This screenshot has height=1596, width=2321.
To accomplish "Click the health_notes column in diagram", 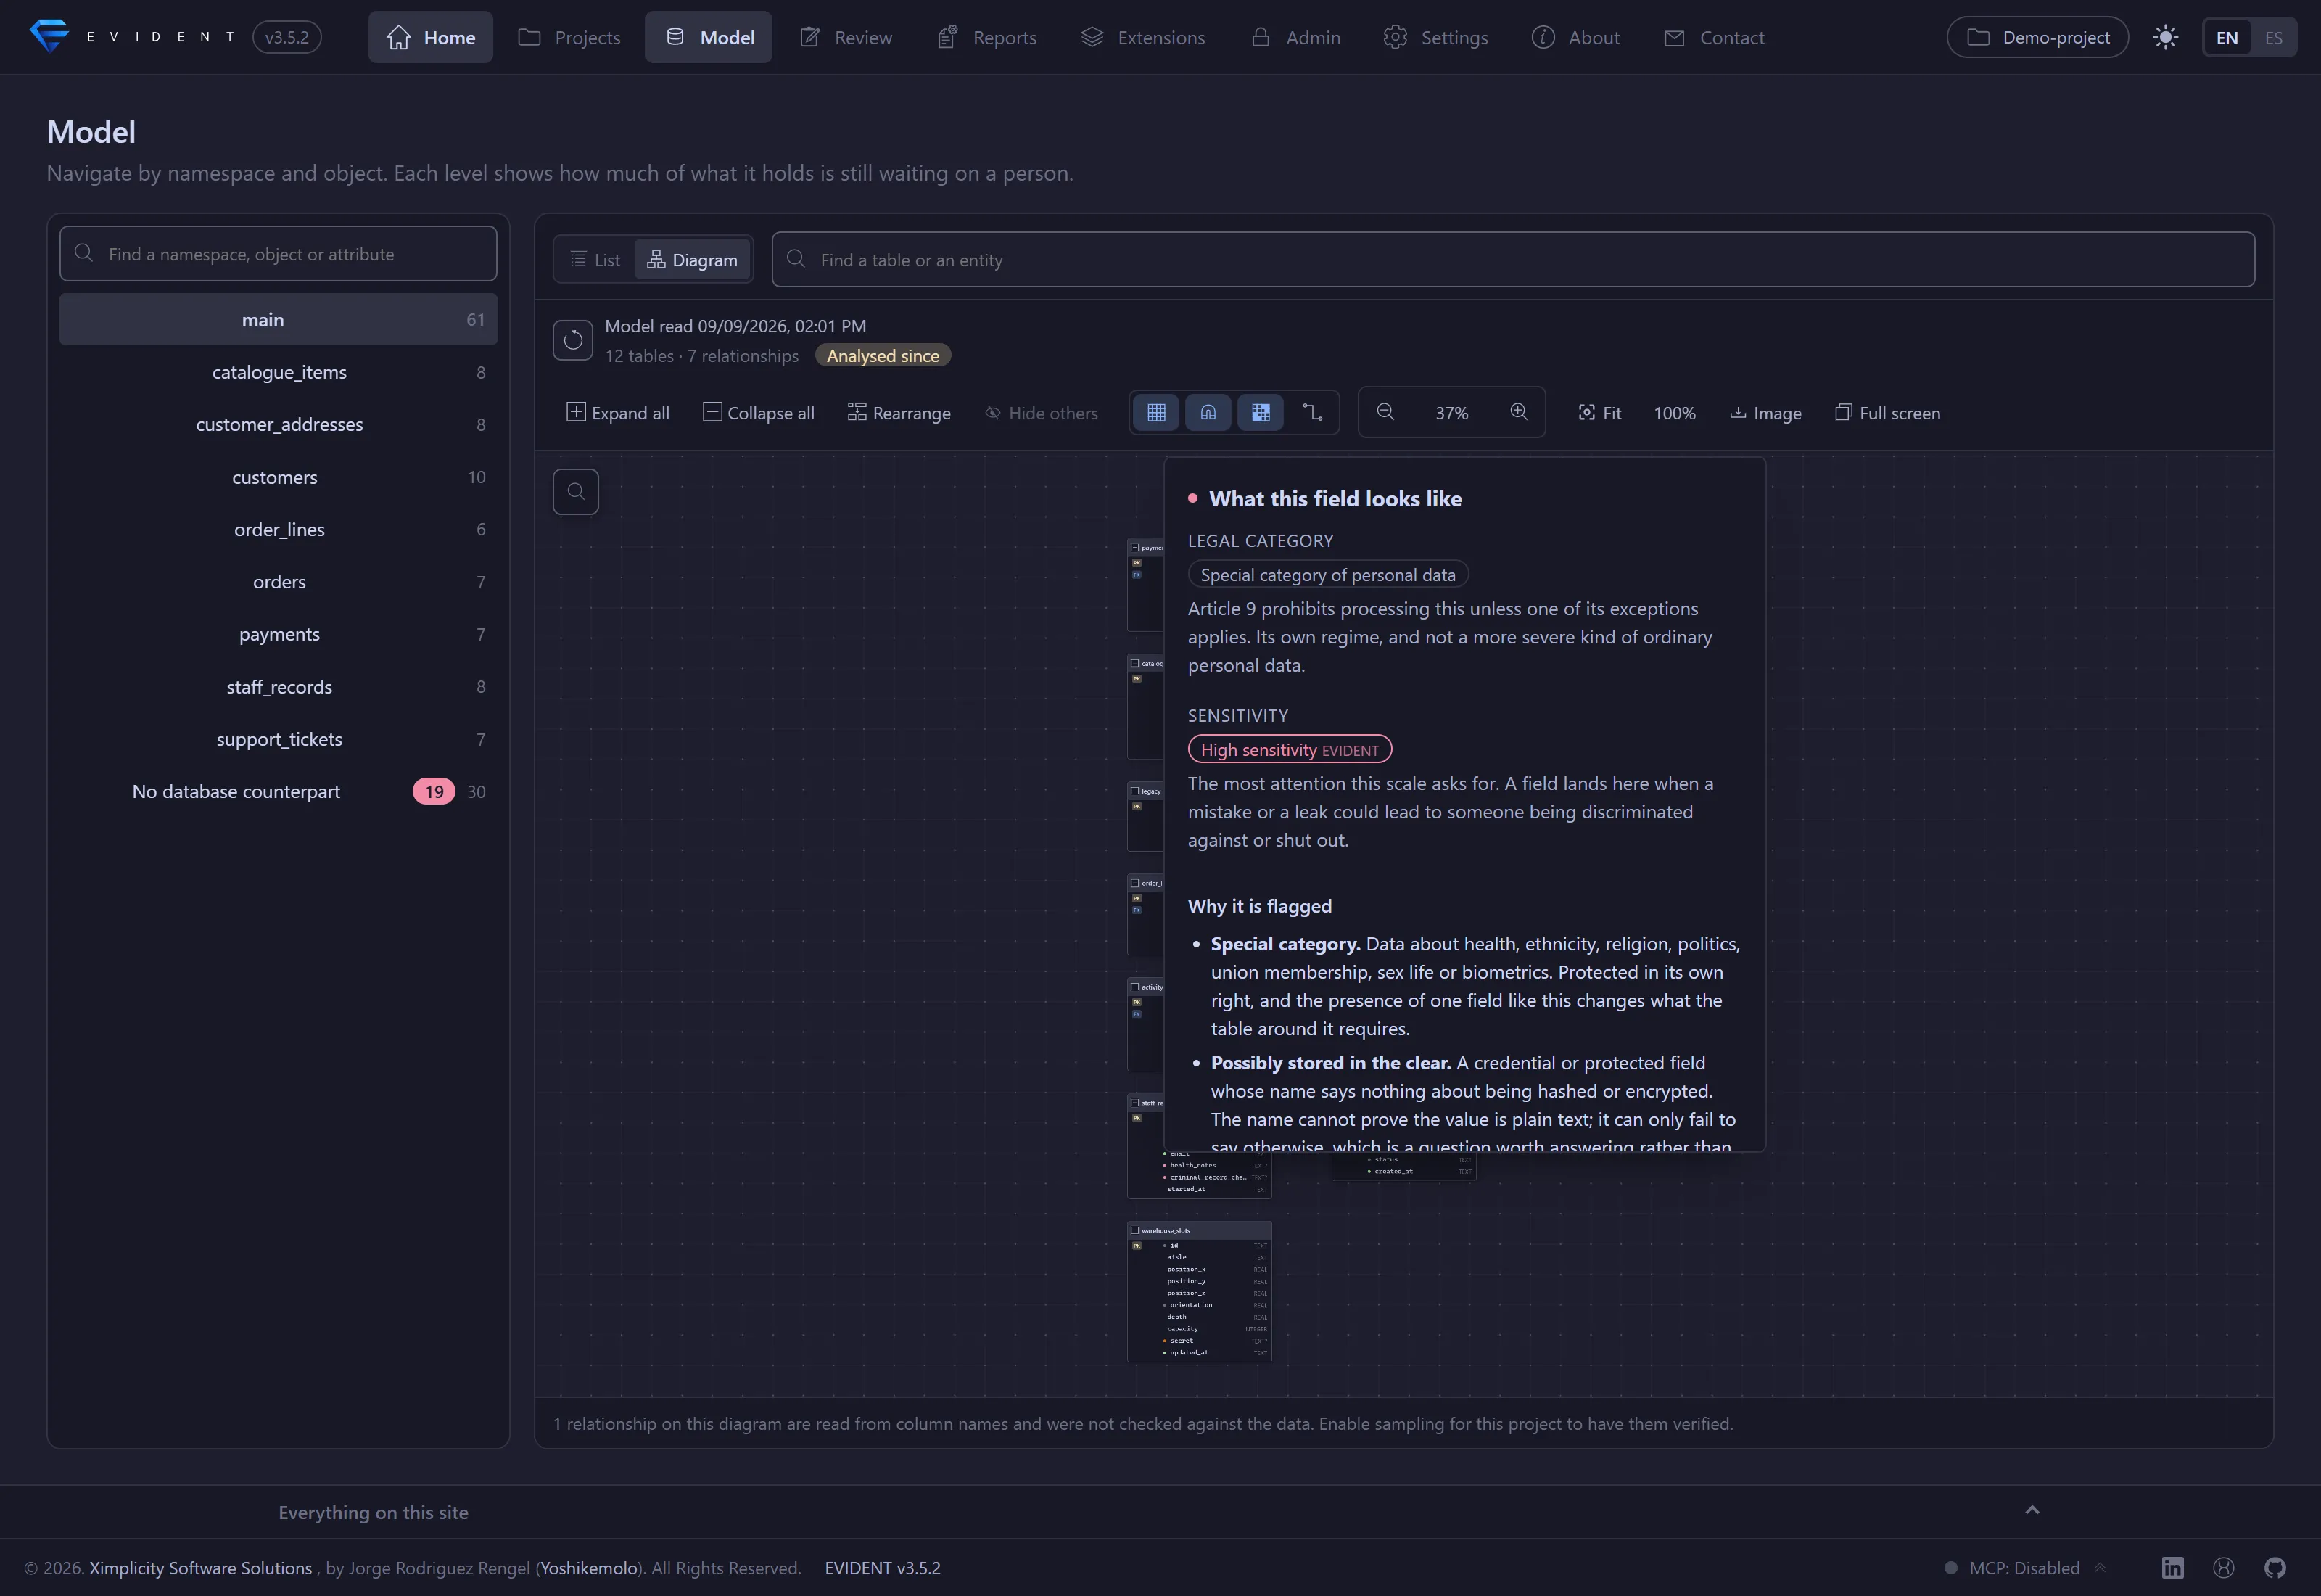I will [x=1200, y=1165].
